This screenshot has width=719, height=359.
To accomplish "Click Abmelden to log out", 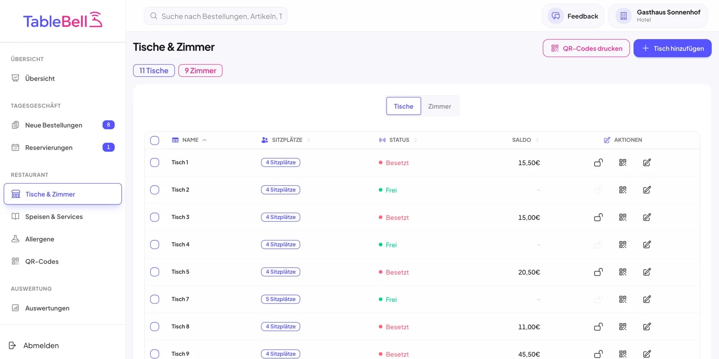I will (x=34, y=346).
